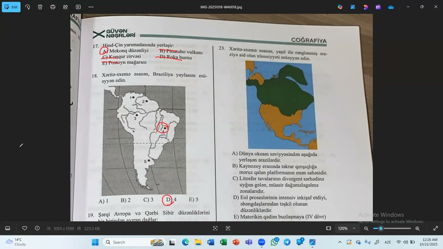Image resolution: width=443 pixels, height=249 pixels.
Task: Delete the photo using the trash icon
Action: 40,7
